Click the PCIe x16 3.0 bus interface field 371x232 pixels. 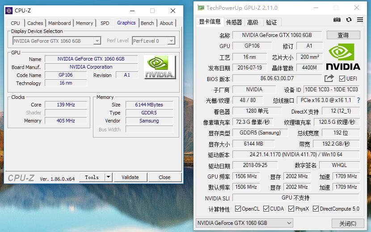(326, 100)
